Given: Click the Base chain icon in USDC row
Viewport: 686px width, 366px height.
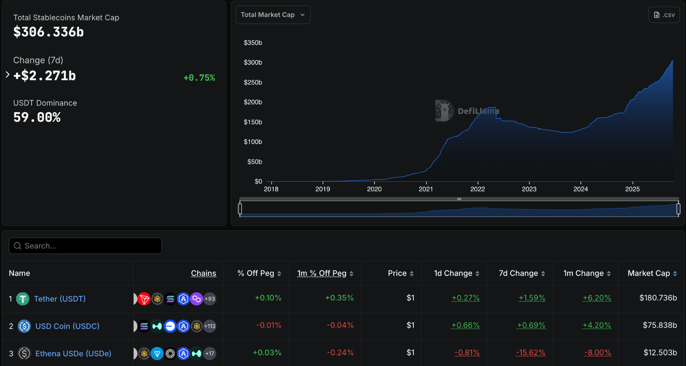Looking at the screenshot, I should 170,326.
